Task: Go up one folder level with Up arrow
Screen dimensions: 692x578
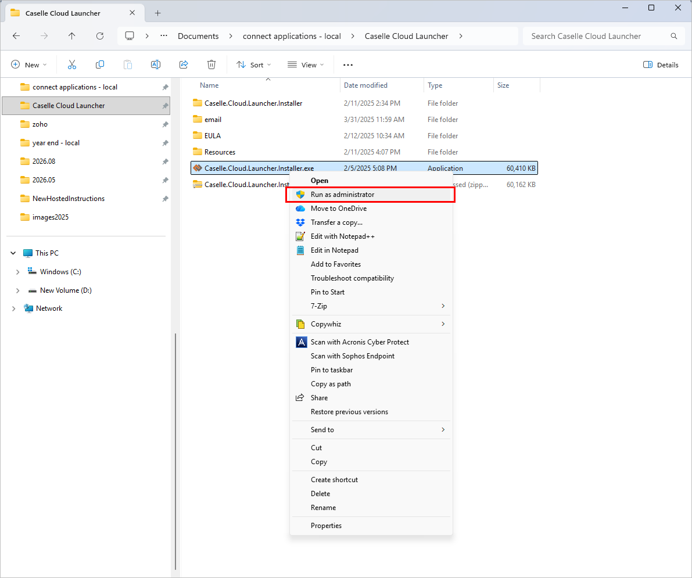Action: [71, 36]
